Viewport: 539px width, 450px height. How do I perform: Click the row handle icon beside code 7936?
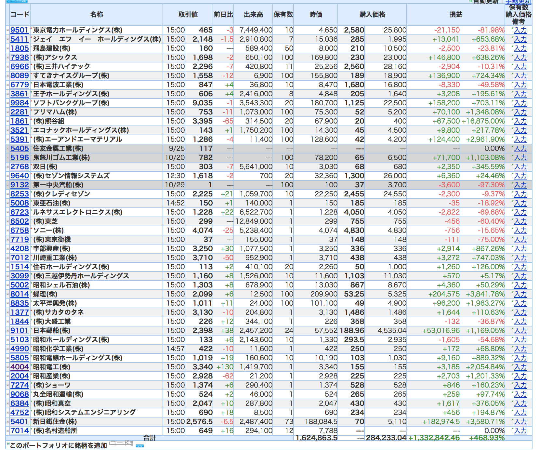click(8, 58)
